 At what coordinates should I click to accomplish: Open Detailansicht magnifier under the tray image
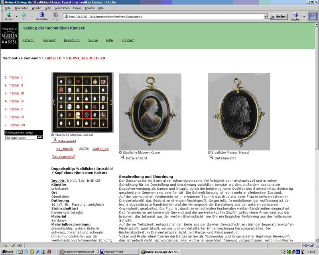55,140
